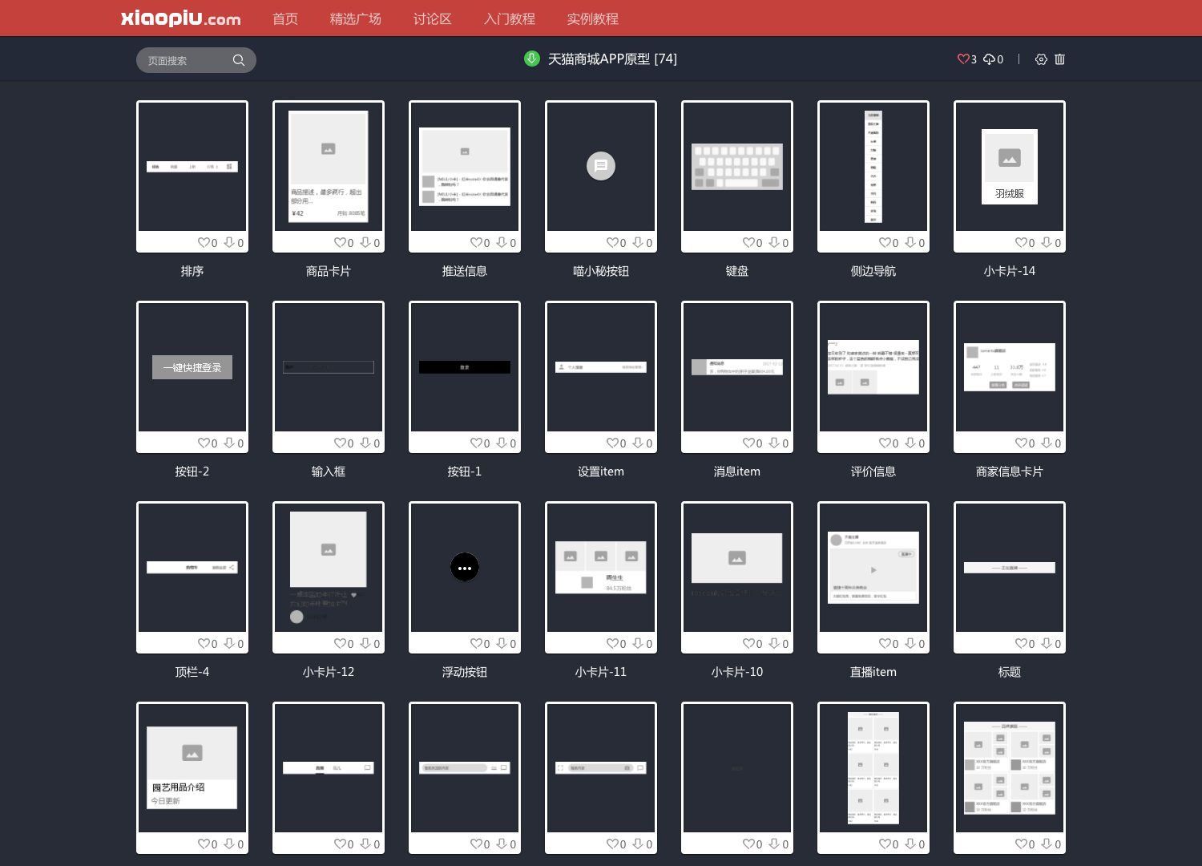Click project title 天猫商城APP原型 [74]
Viewport: 1202px width, 866px height.
[x=612, y=59]
